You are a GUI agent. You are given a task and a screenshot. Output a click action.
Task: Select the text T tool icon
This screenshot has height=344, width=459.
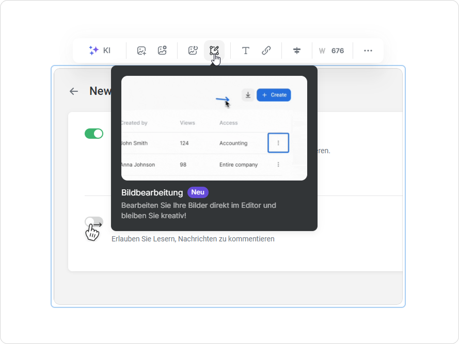pos(246,51)
